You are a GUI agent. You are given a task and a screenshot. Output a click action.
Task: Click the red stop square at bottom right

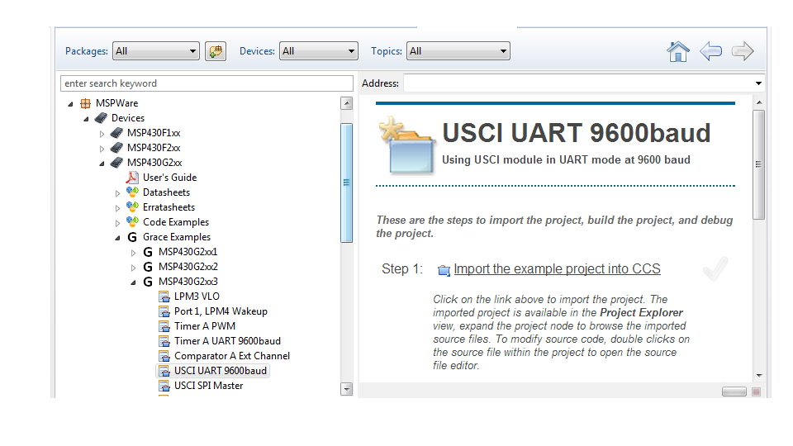tap(757, 391)
